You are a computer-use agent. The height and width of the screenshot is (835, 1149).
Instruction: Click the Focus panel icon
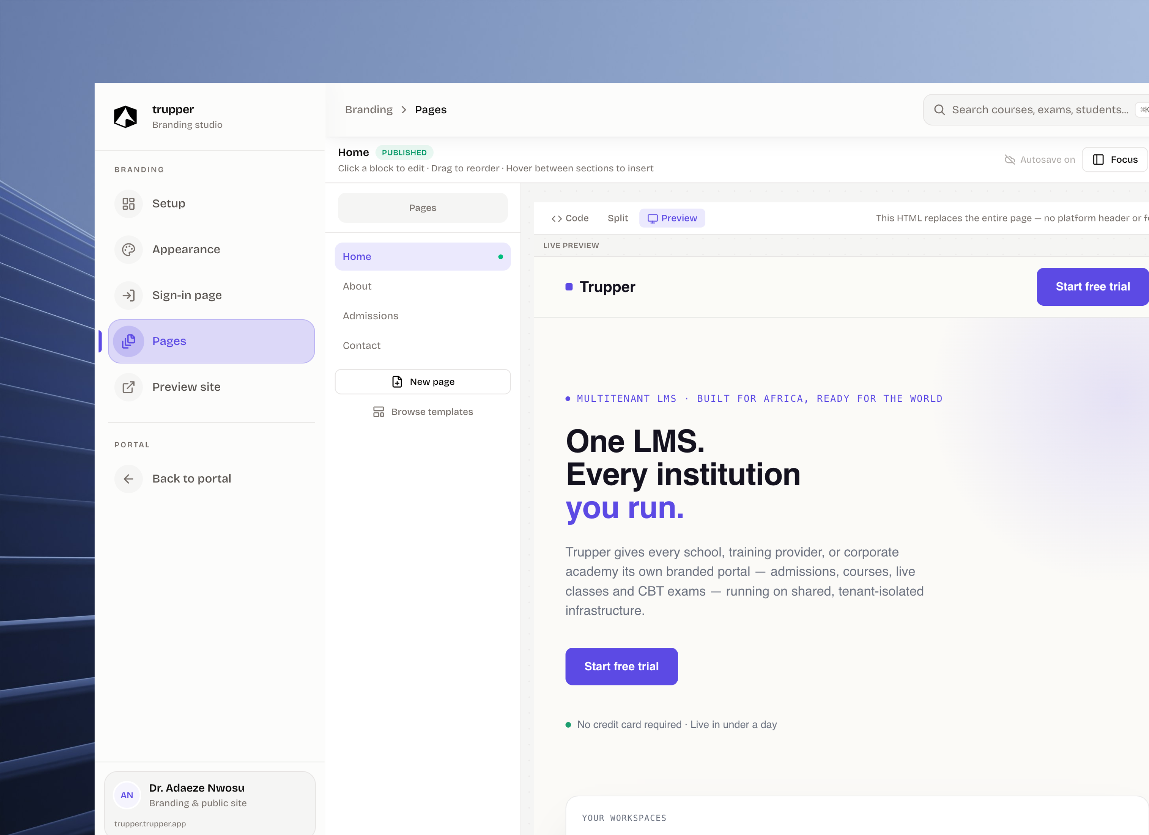[1098, 160]
